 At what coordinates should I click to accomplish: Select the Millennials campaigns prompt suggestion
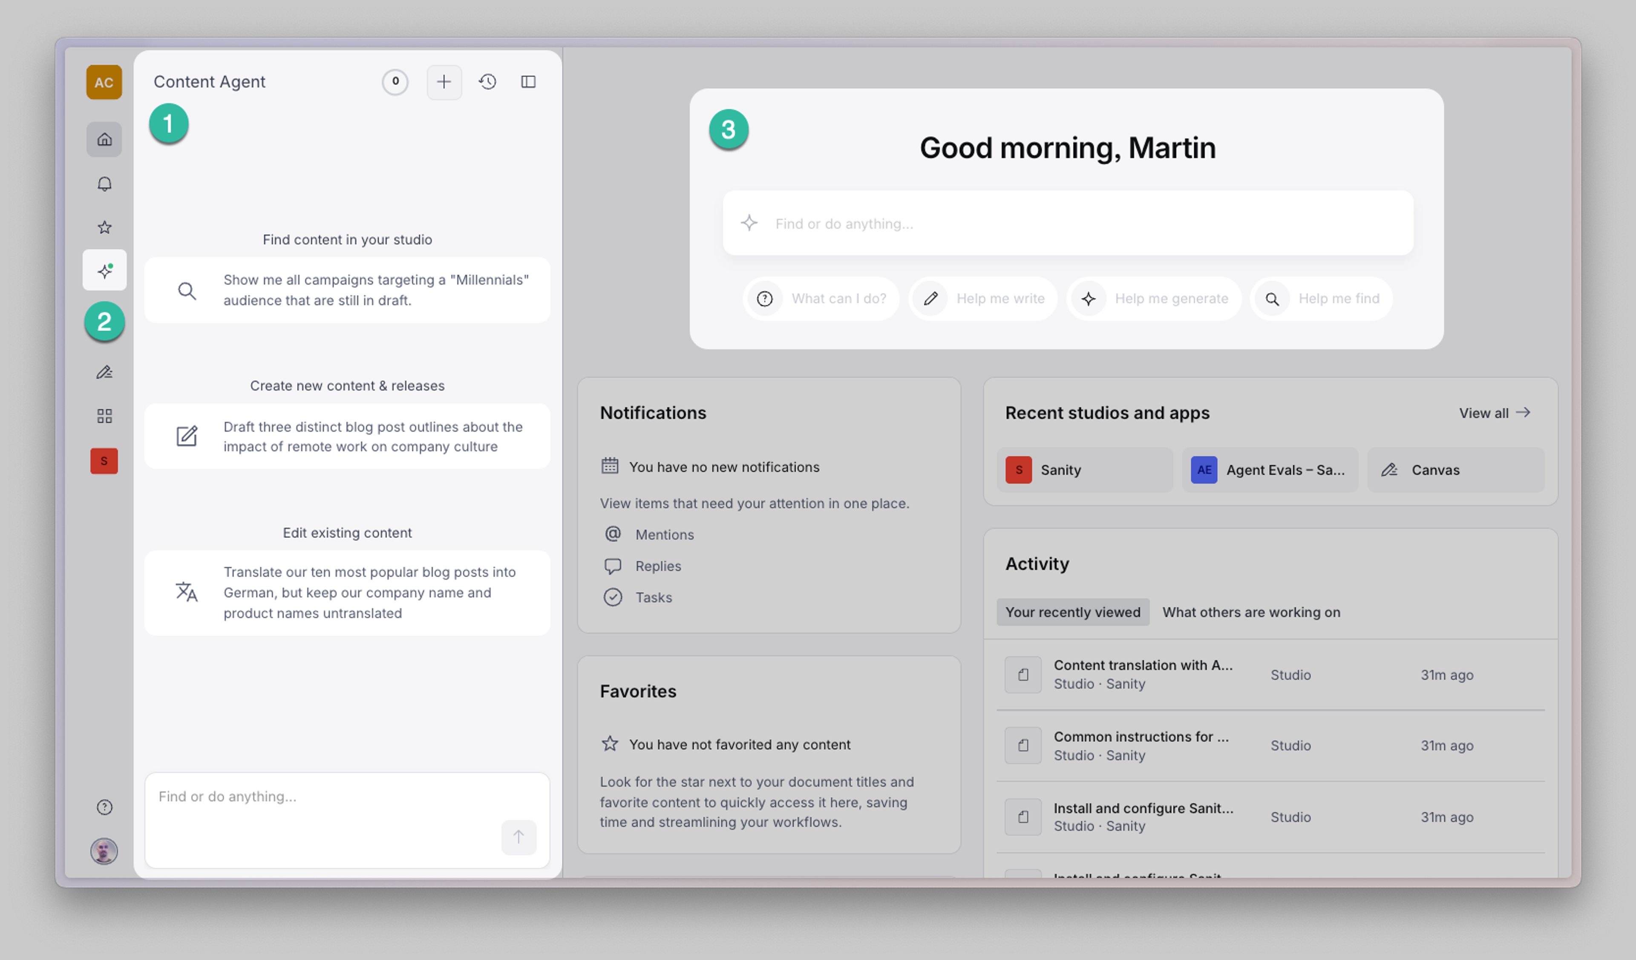pyautogui.click(x=347, y=290)
